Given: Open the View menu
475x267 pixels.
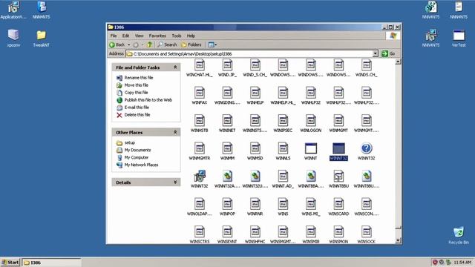Looking at the screenshot, I should click(x=139, y=36).
